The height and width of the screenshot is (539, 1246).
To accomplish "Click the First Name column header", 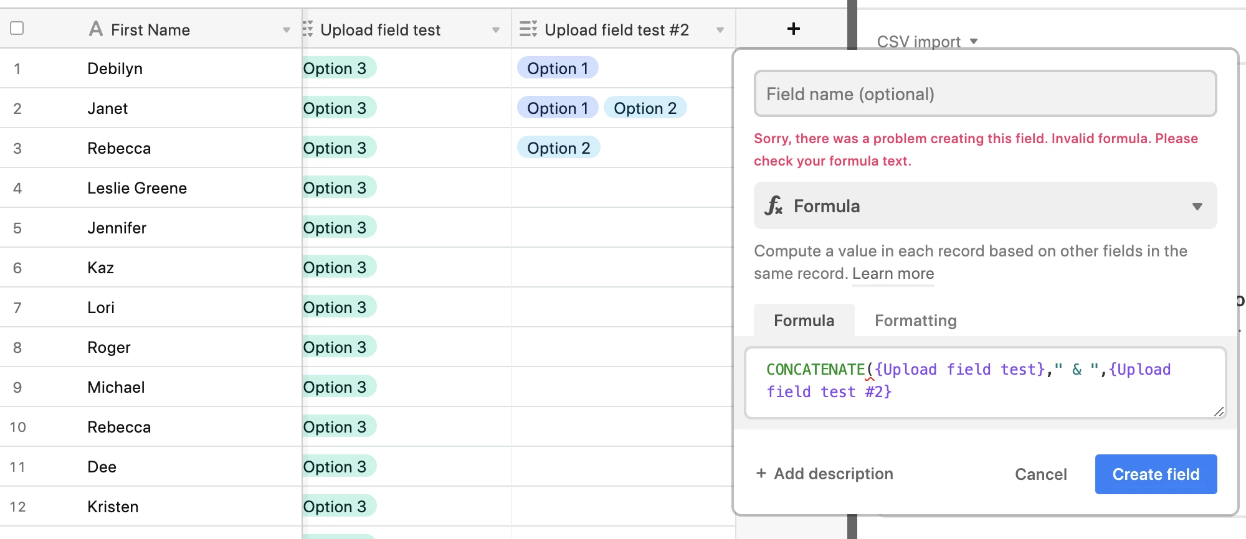I will [x=151, y=29].
